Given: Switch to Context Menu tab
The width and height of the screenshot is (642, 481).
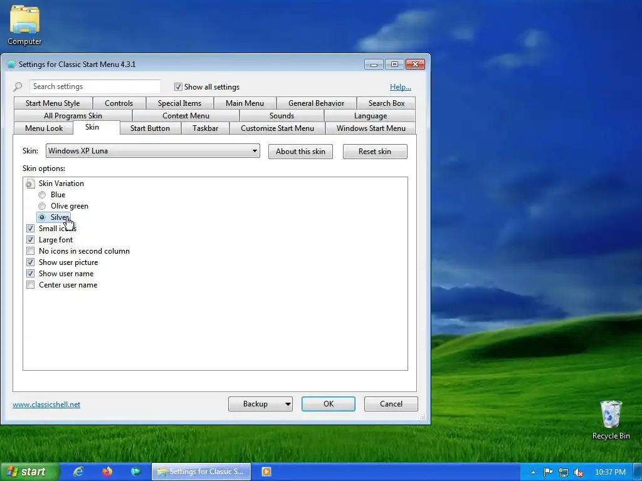Looking at the screenshot, I should click(186, 116).
